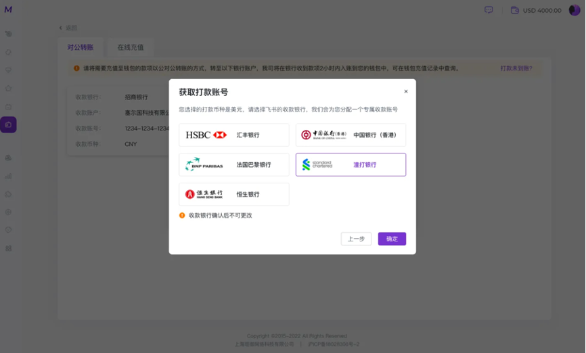Click the star icon in left sidebar
The width and height of the screenshot is (586, 353).
tap(9, 88)
